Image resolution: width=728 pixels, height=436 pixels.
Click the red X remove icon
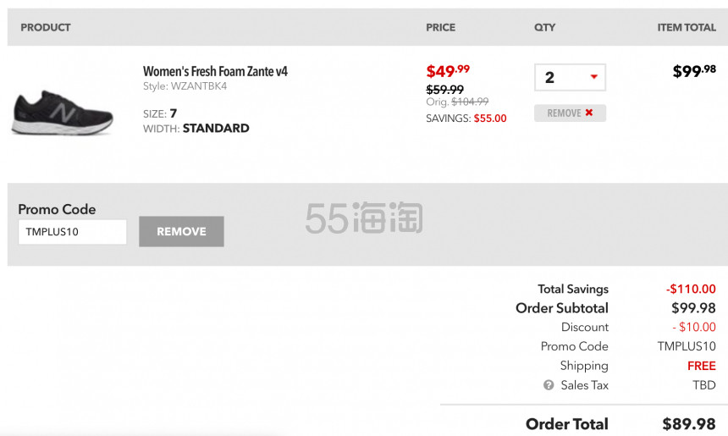pos(588,113)
